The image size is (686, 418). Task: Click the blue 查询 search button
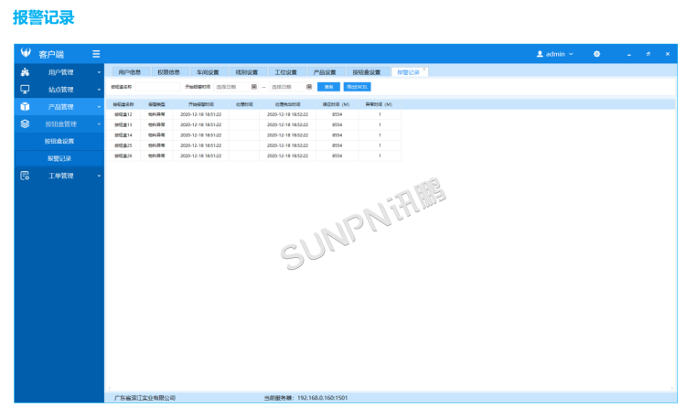tap(328, 87)
